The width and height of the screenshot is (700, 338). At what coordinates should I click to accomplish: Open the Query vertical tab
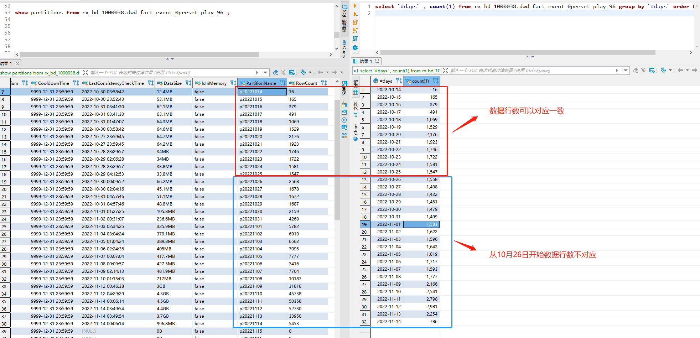point(344,50)
